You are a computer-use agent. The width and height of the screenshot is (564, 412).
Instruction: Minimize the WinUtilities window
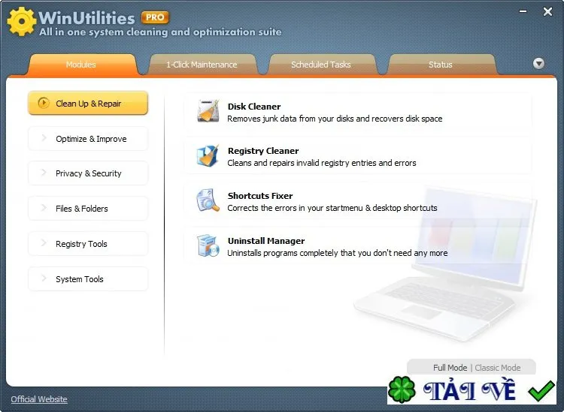(523, 11)
